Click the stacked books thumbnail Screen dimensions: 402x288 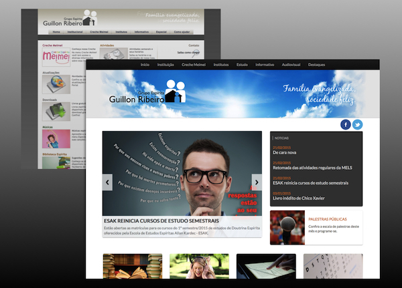127,266
